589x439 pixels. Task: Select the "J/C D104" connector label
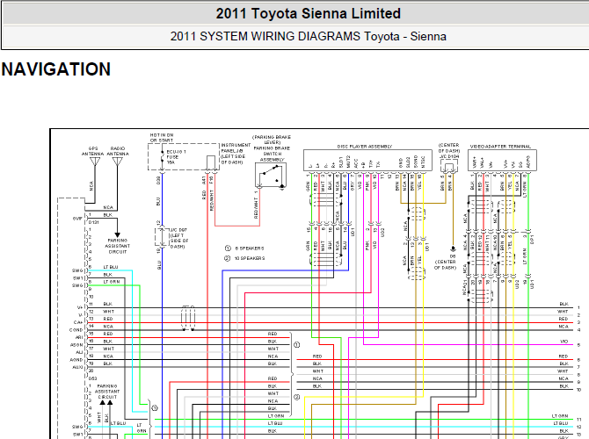tap(449, 156)
